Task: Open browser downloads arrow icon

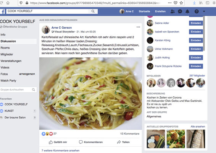Action: 194,3
